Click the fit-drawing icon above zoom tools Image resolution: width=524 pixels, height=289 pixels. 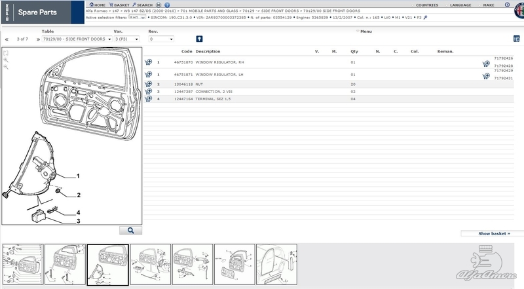pyautogui.click(x=6, y=53)
